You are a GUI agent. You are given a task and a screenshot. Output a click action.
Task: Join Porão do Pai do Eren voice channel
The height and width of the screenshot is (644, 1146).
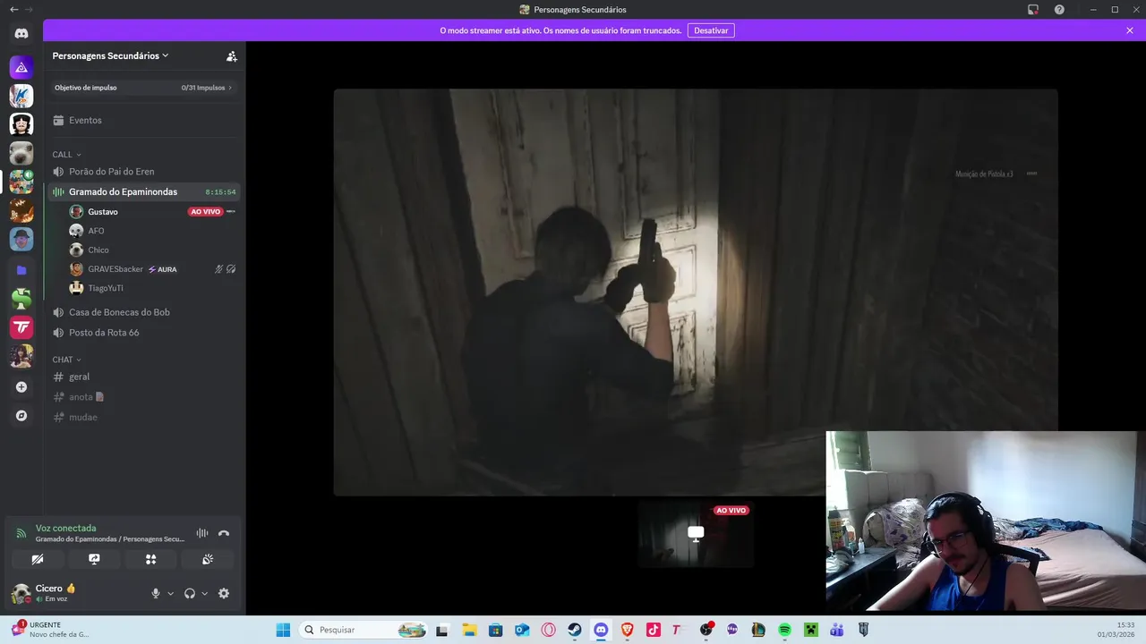pos(143,172)
